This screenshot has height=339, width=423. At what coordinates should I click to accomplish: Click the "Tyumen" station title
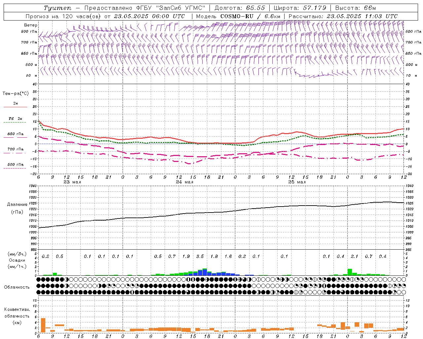pyautogui.click(x=57, y=8)
